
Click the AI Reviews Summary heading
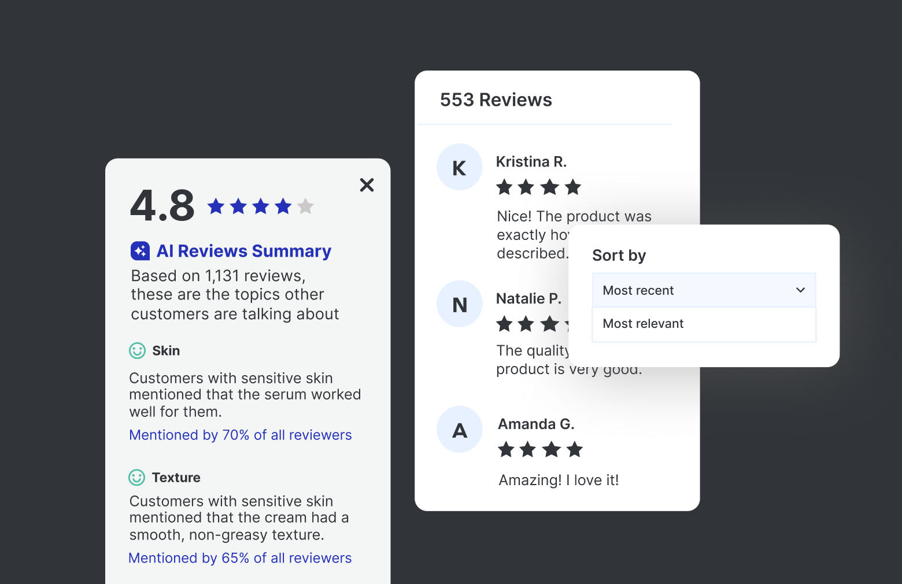(x=243, y=251)
